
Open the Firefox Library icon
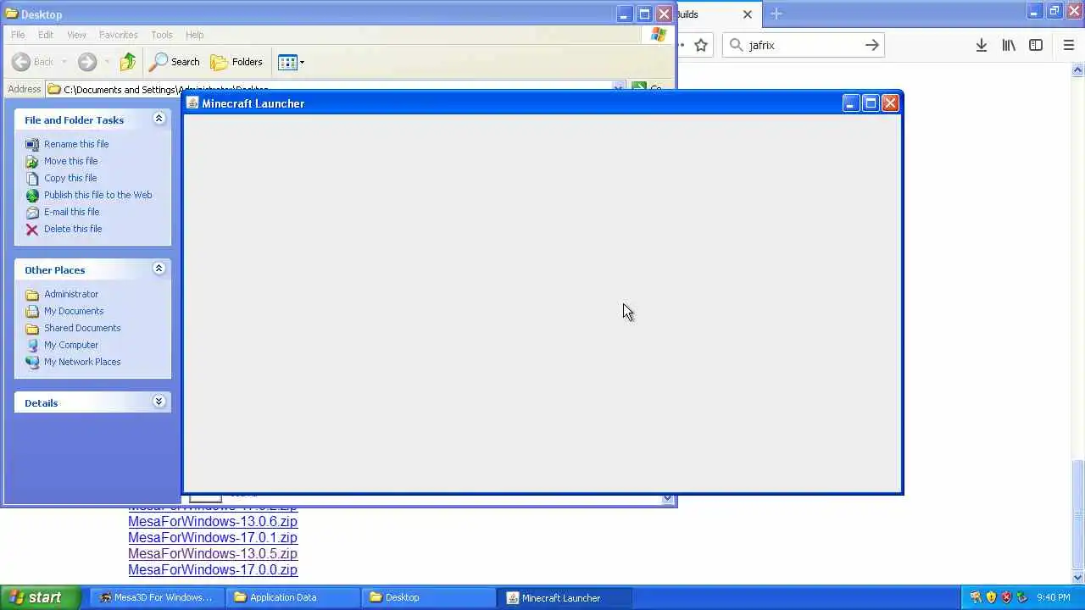click(x=1009, y=45)
